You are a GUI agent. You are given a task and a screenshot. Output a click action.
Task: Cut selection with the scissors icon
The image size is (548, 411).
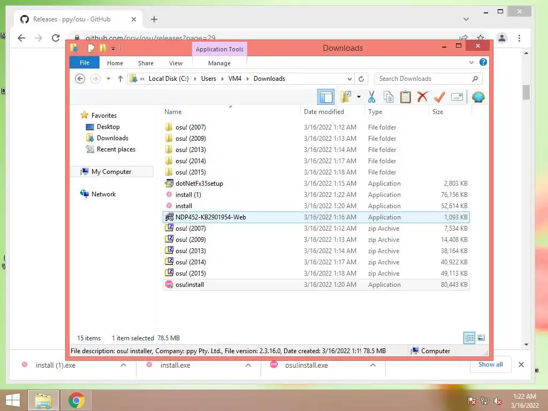(371, 97)
